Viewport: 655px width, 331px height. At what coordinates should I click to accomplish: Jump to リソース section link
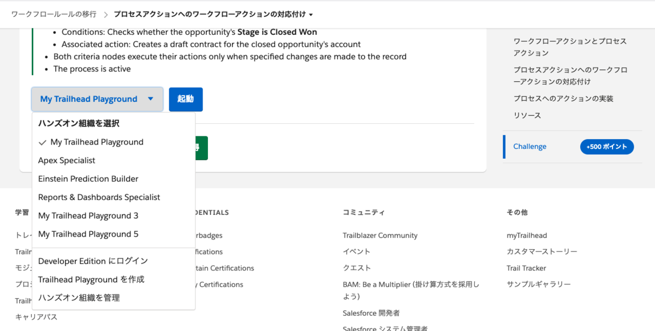(527, 116)
